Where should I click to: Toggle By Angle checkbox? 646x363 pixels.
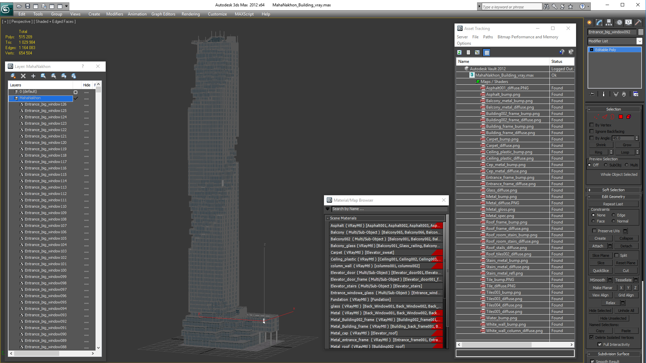tap(592, 138)
